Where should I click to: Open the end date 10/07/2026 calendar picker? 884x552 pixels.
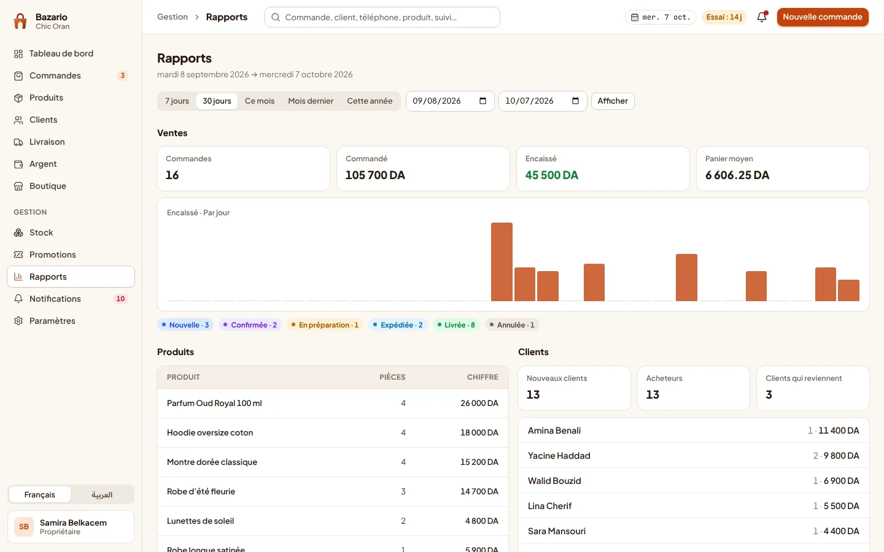[x=575, y=101]
